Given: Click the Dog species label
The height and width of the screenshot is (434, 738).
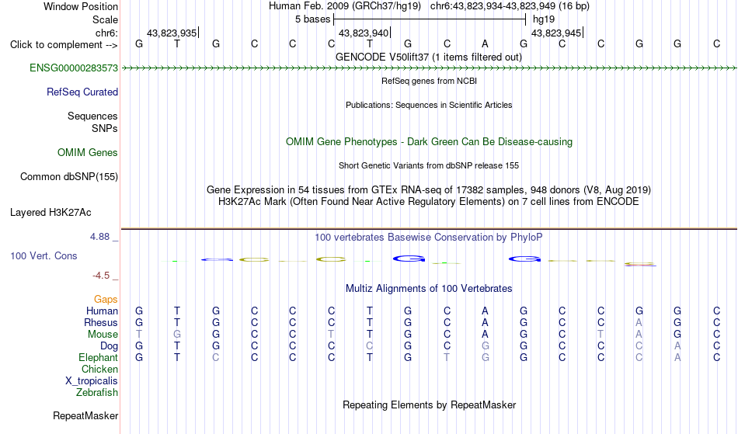Looking at the screenshot, I should point(110,346).
